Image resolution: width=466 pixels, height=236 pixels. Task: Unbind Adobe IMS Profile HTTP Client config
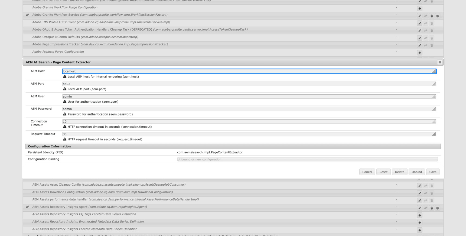pyautogui.click(x=426, y=23)
